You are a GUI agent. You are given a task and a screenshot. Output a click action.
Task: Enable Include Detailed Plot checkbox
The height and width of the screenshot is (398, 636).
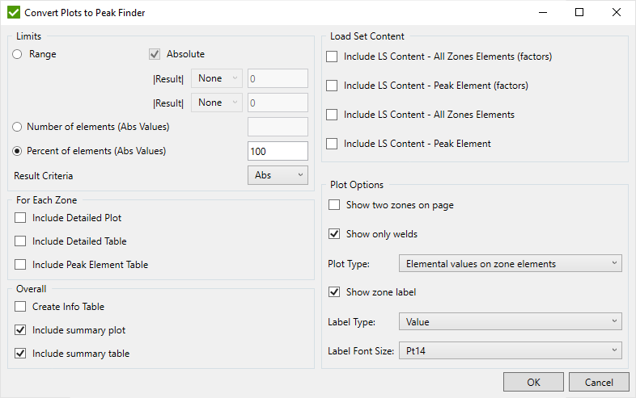20,218
